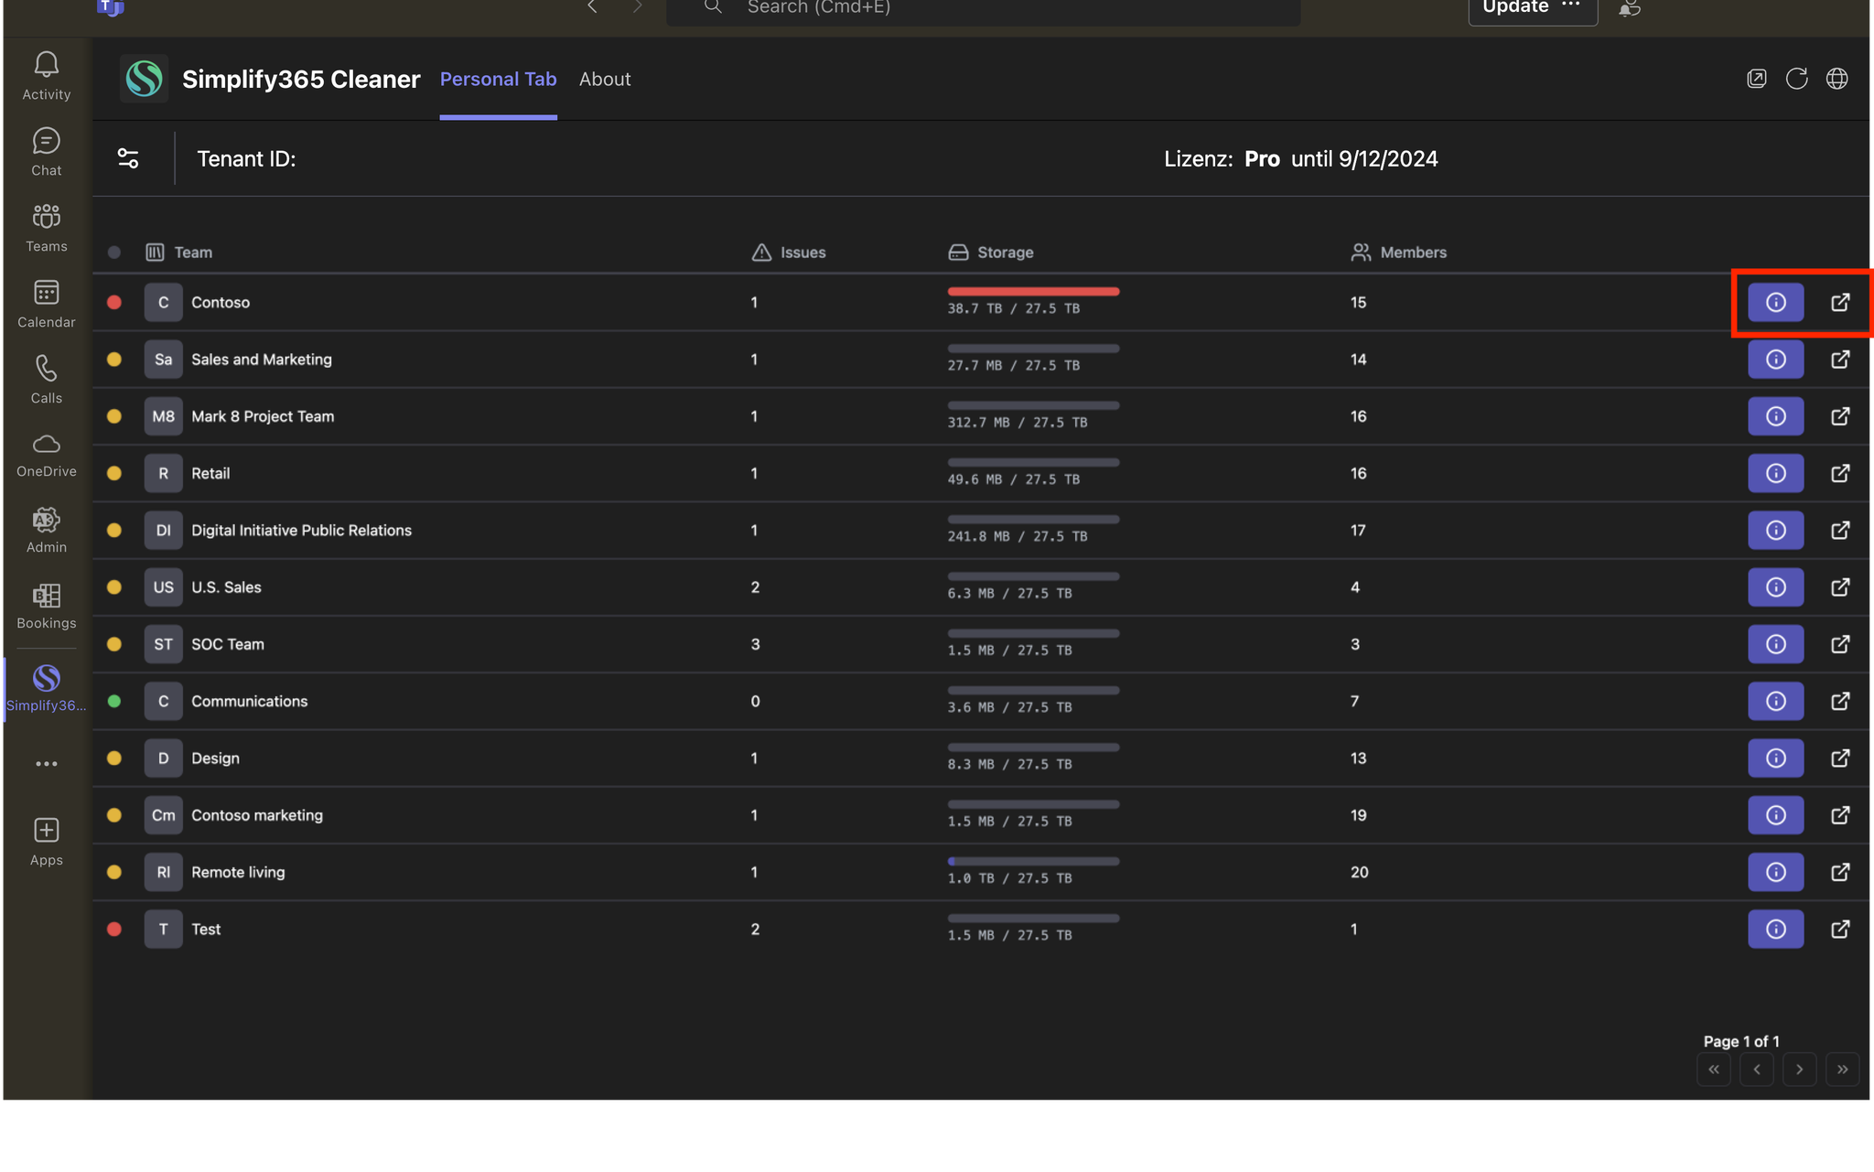Image resolution: width=1874 pixels, height=1172 pixels.
Task: Open info details for Mark 8 Project Team
Action: point(1775,416)
